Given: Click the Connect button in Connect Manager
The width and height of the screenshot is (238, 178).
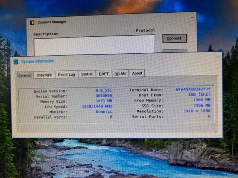Looking at the screenshot, I should (x=174, y=38).
